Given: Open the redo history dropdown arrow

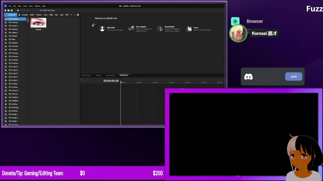Looking at the screenshot, I should [x=38, y=10].
